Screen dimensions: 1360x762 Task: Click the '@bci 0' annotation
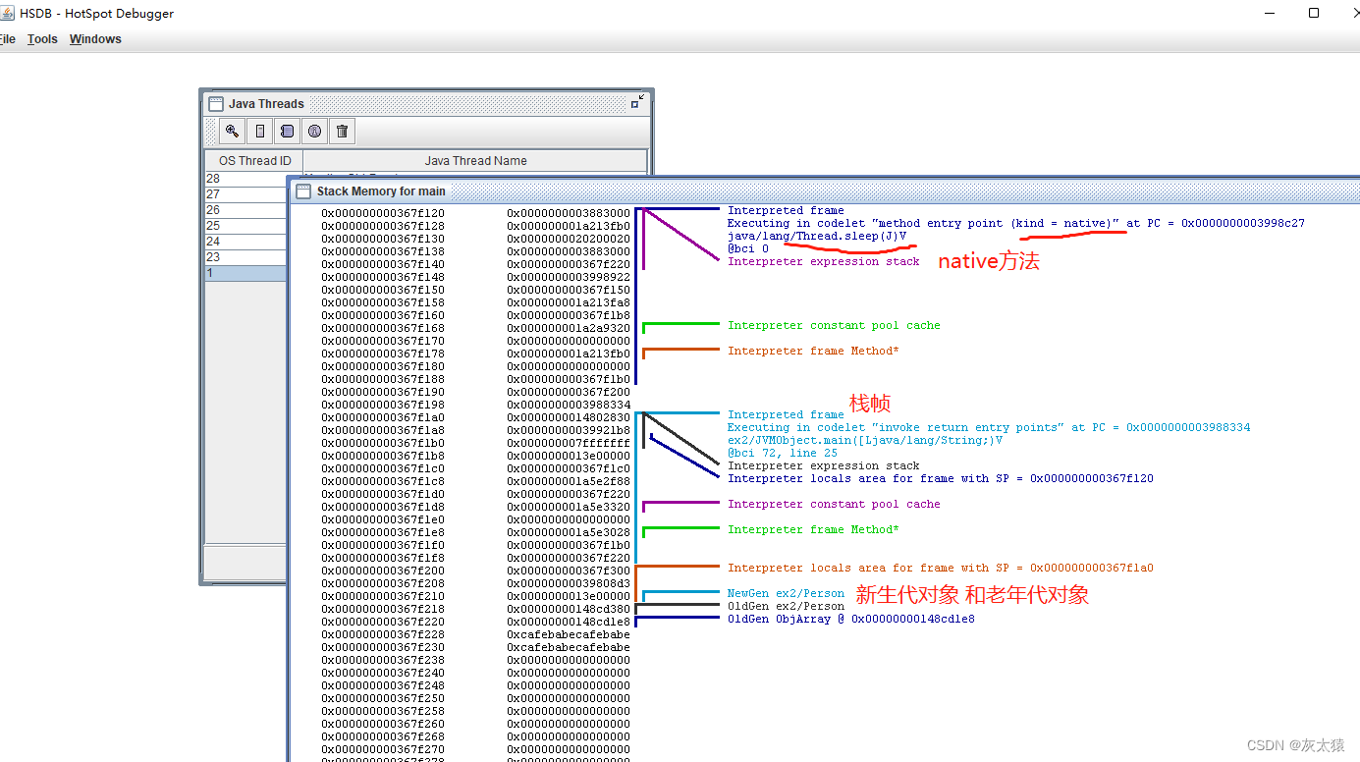pos(748,248)
